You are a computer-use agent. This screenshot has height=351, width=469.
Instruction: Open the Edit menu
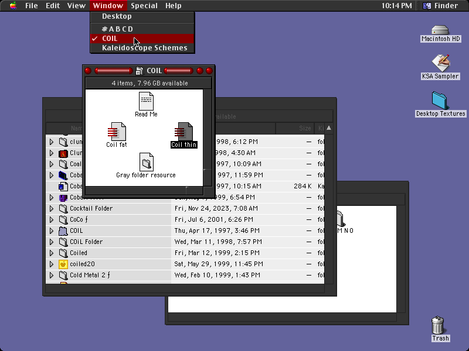53,6
